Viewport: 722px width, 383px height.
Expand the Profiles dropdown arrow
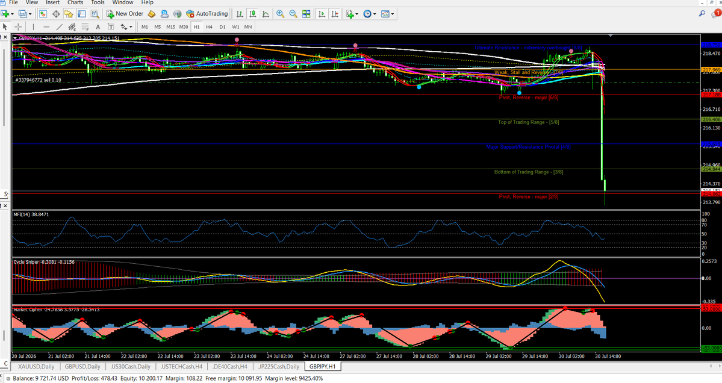click(30, 14)
